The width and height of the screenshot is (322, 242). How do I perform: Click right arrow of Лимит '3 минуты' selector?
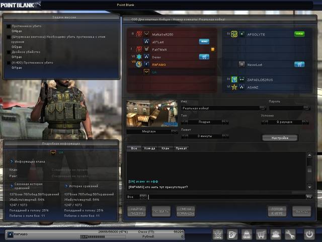point(225,136)
